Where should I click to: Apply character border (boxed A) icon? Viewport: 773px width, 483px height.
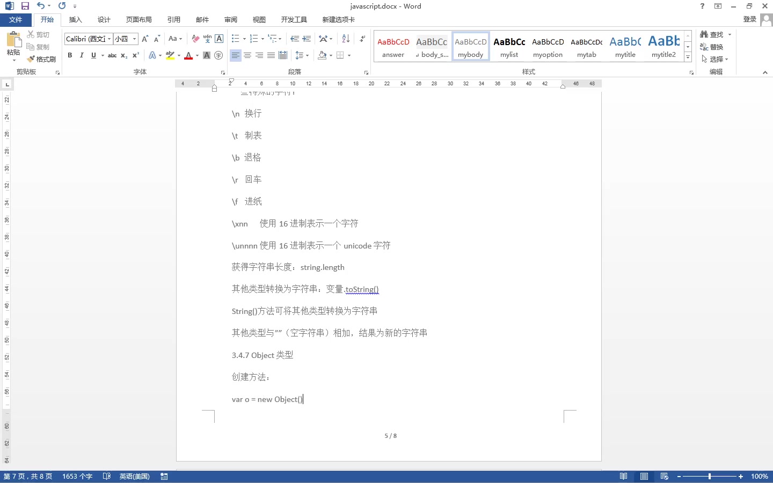(219, 39)
